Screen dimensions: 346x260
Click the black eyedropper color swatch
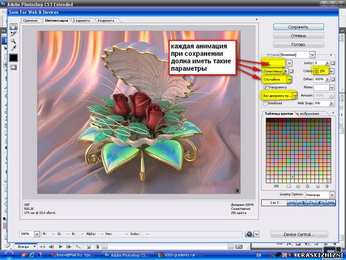(13, 58)
